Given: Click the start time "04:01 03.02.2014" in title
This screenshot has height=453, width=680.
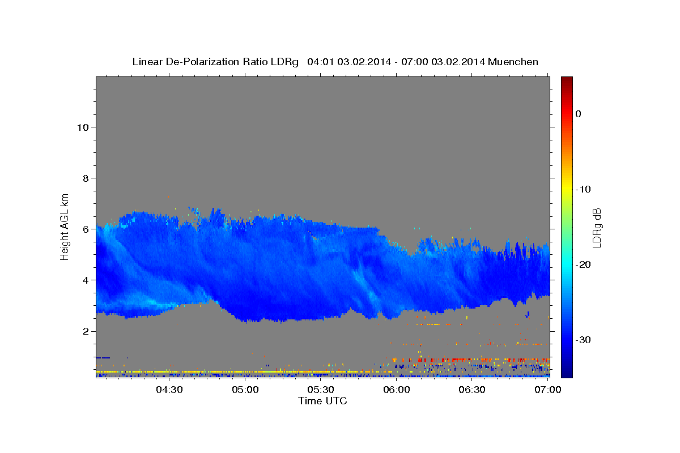Looking at the screenshot, I should pyautogui.click(x=348, y=62).
